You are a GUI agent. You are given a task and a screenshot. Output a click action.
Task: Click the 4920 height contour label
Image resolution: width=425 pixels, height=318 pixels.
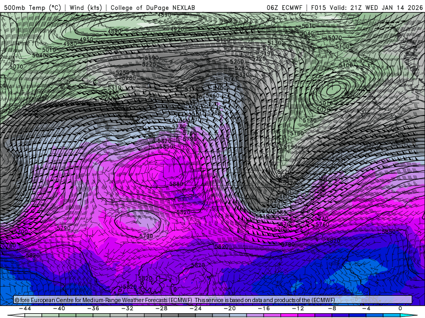pyautogui.click(x=177, y=29)
